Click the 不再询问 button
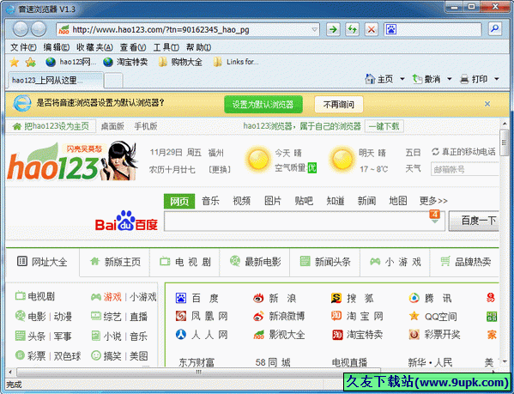 point(339,105)
